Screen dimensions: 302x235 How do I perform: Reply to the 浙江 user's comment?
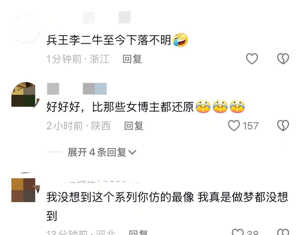point(132,59)
